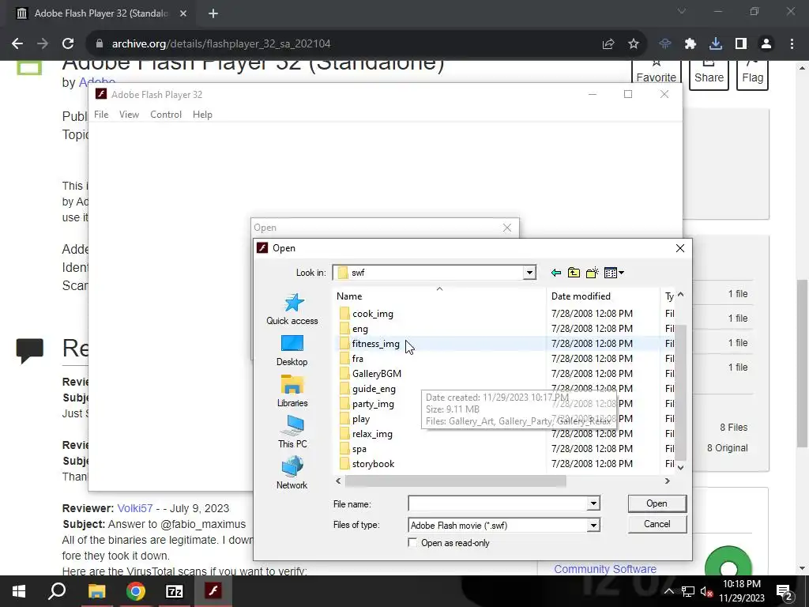Image resolution: width=809 pixels, height=607 pixels.
Task: Bookmark this page with star icon
Action: coord(634,44)
